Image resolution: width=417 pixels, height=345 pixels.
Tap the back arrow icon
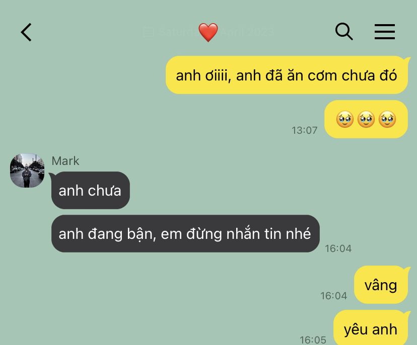[x=26, y=32]
